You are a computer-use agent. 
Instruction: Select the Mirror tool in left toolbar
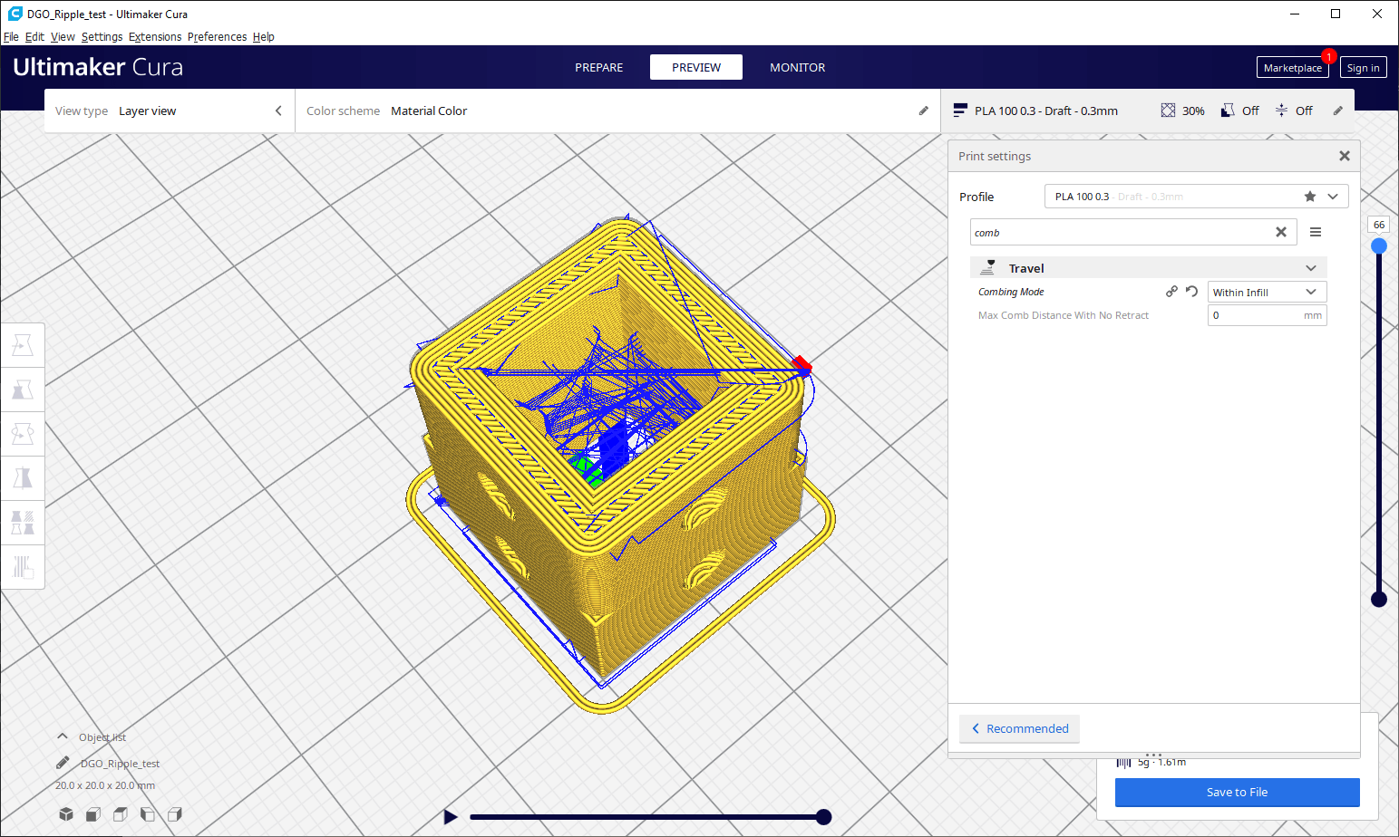click(23, 478)
